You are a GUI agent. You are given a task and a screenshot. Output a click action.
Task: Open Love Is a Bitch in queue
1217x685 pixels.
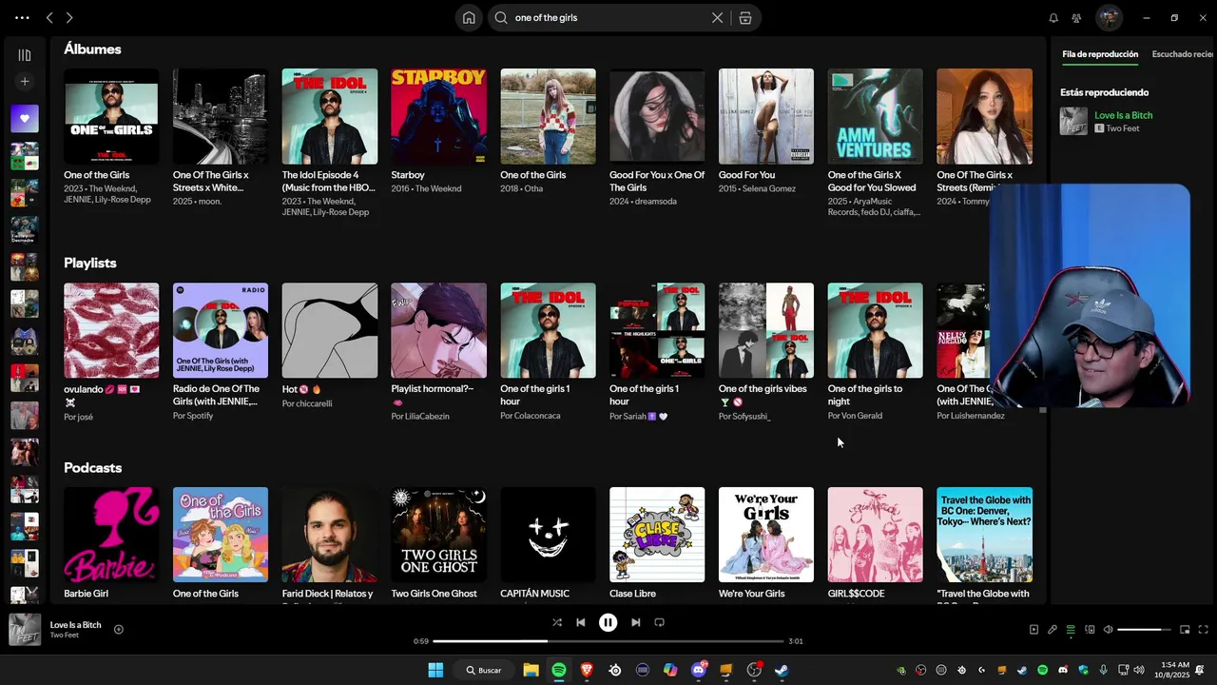pos(1123,115)
